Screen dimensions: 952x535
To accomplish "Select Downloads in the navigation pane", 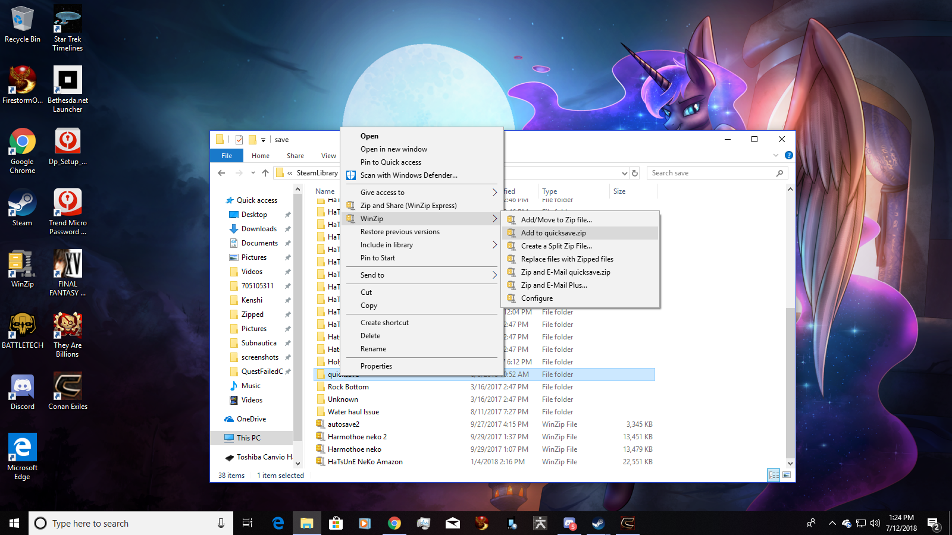I will (259, 229).
